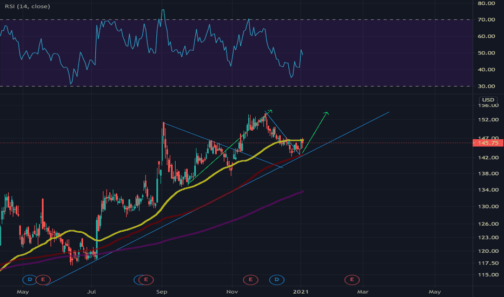Click the RSI 30.00 scale label
Screen dimensions: 504x297
click(486, 86)
